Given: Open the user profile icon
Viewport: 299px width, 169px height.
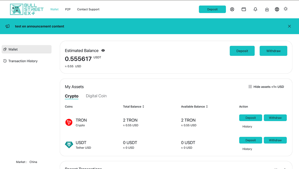Looking at the screenshot, I should pos(232,9).
